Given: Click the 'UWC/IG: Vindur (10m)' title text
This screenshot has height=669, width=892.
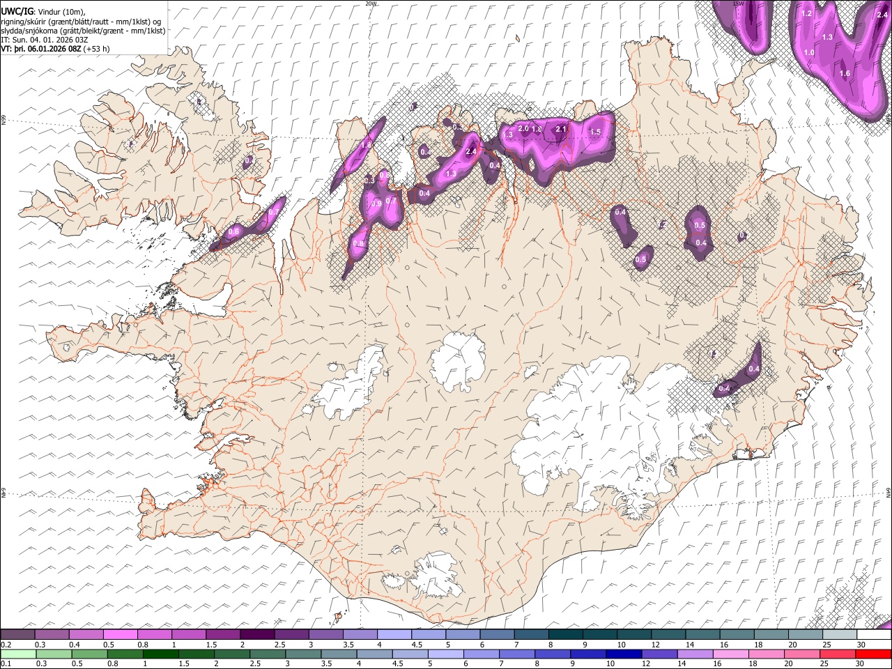Looking at the screenshot, I should coord(43,12).
